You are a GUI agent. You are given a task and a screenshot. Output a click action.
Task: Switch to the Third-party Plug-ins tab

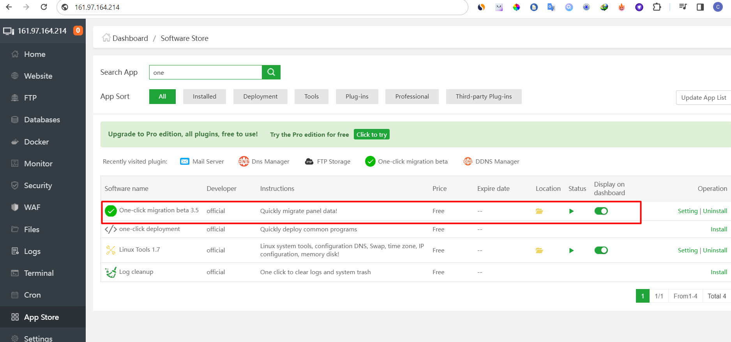click(x=484, y=97)
